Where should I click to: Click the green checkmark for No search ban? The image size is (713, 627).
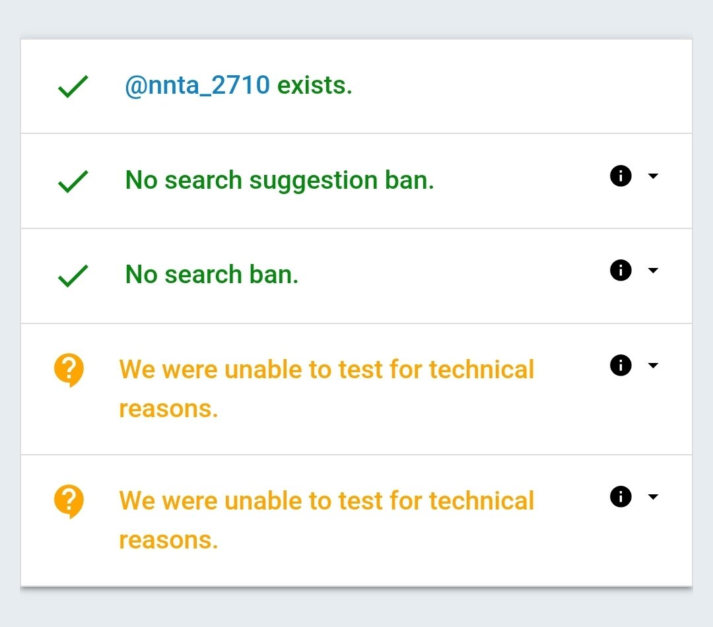pos(73,276)
